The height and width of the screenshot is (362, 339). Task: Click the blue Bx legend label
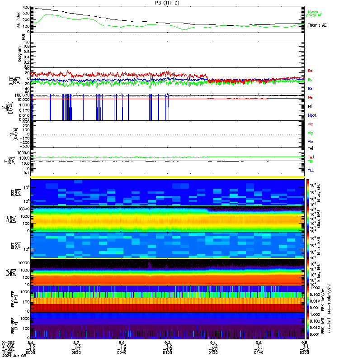310,88
